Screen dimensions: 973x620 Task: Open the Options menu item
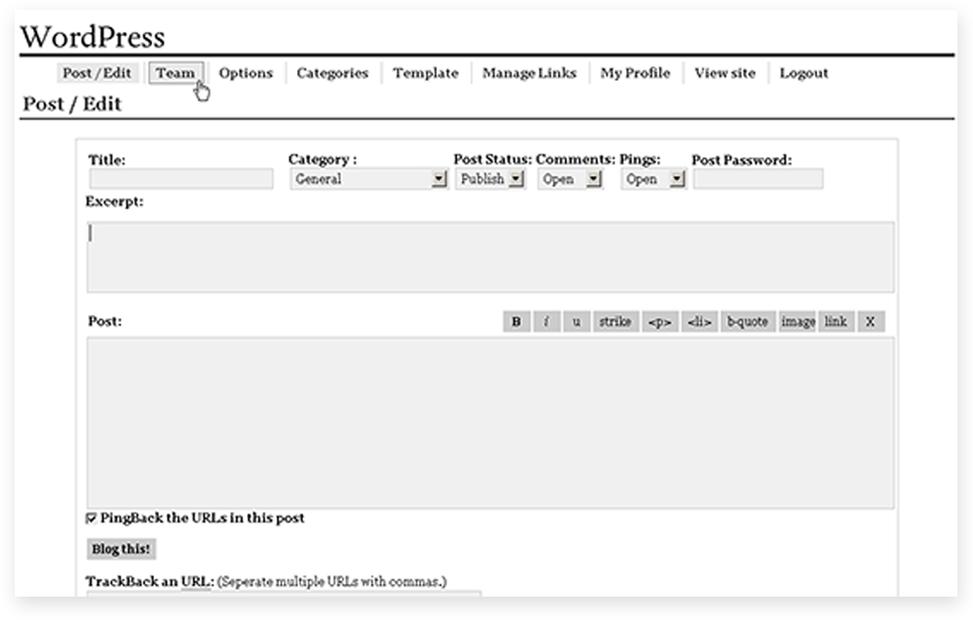tap(246, 73)
